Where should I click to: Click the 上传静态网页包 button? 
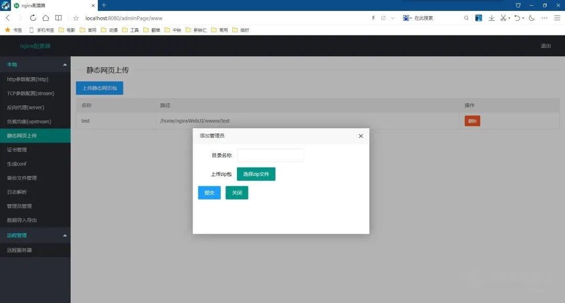(99, 88)
